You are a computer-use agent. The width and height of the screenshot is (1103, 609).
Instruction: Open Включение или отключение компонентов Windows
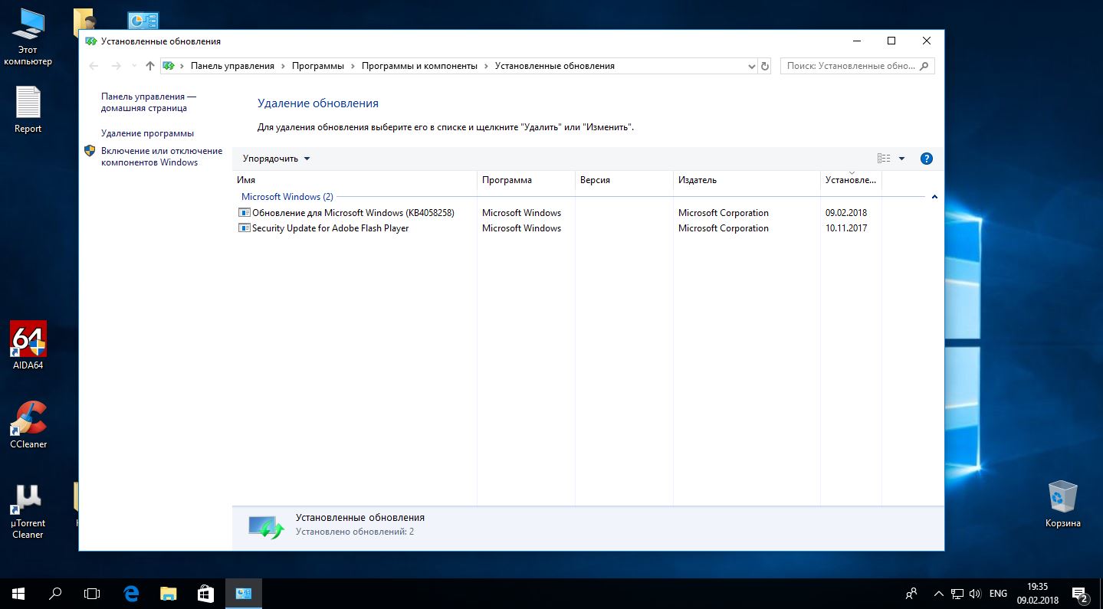pyautogui.click(x=162, y=156)
